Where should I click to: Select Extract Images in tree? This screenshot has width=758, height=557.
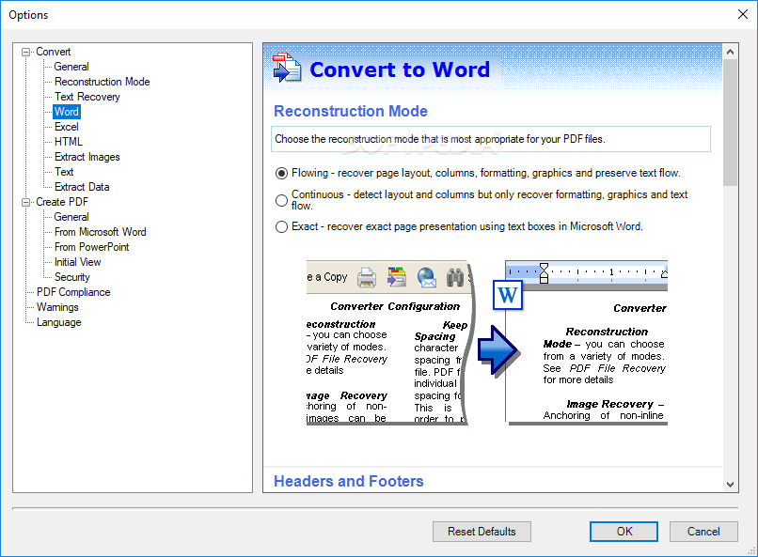coord(87,157)
